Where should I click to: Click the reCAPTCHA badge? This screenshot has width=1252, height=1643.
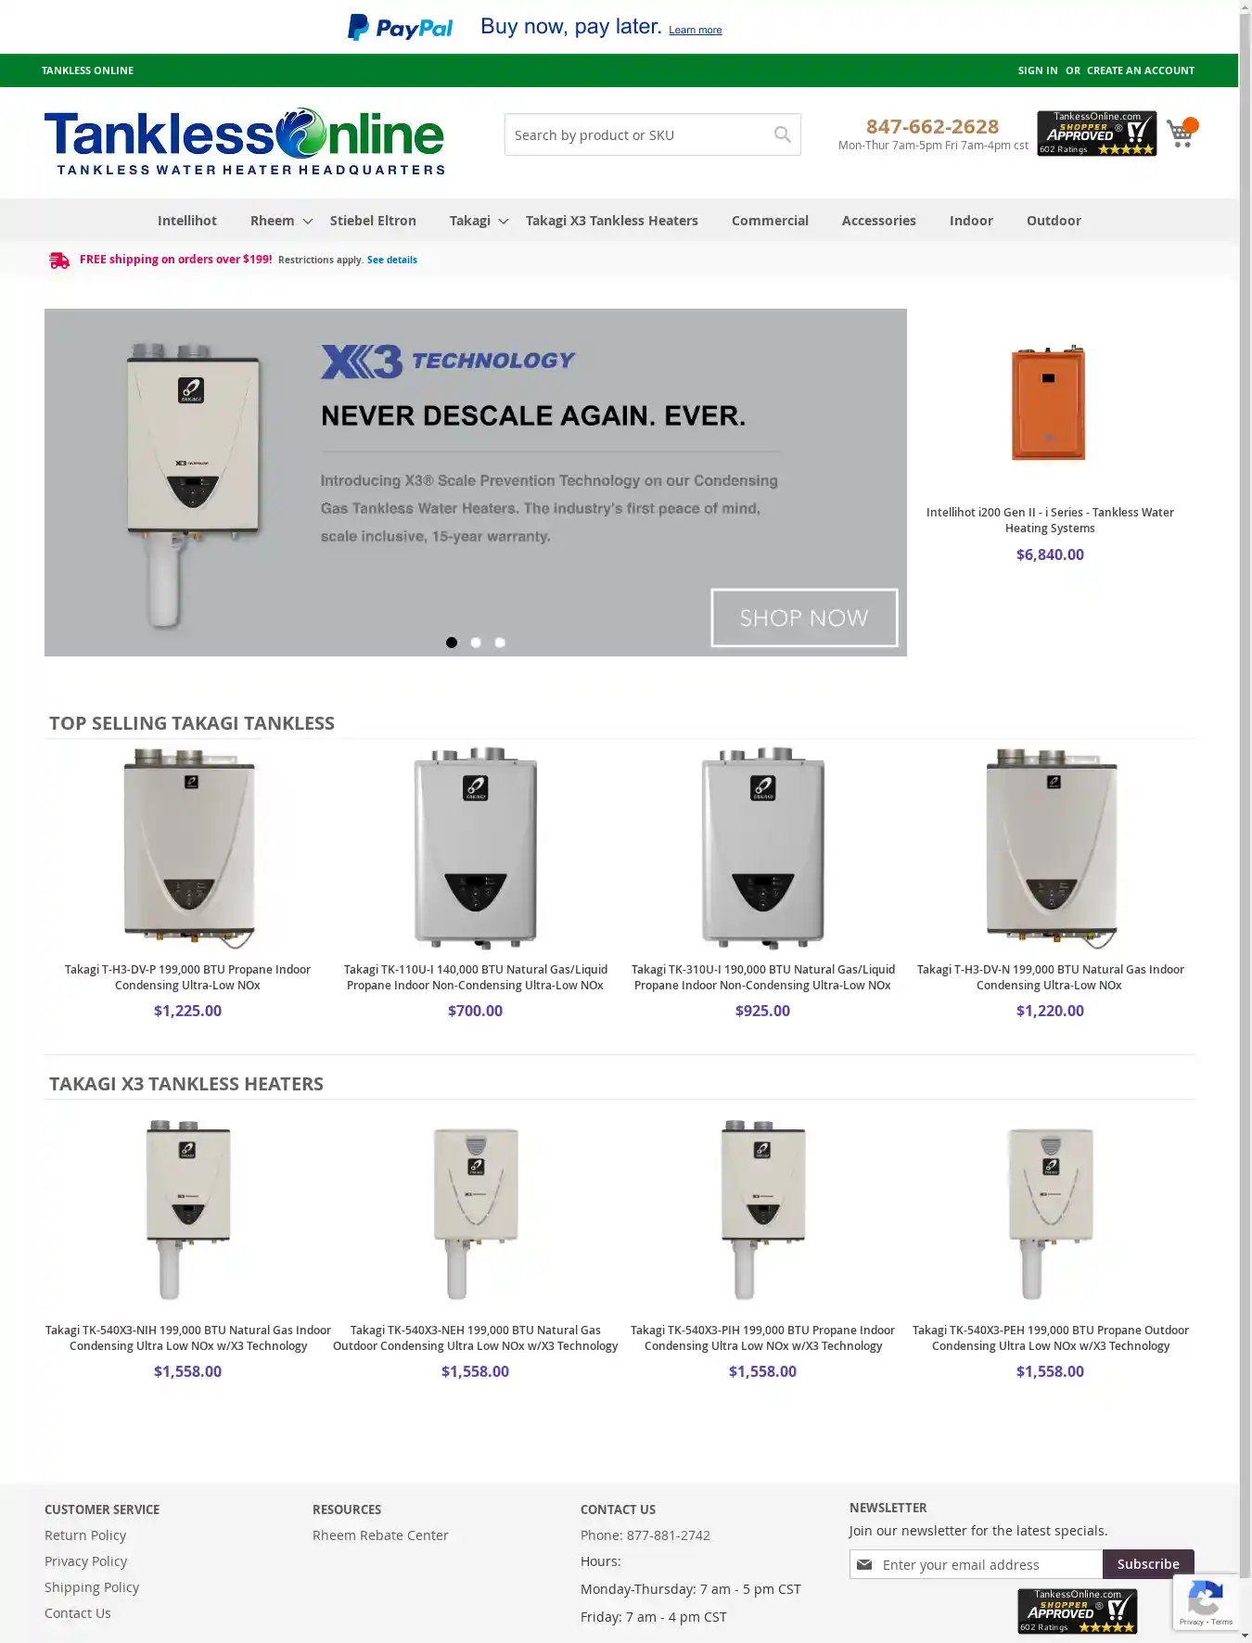[1205, 1602]
